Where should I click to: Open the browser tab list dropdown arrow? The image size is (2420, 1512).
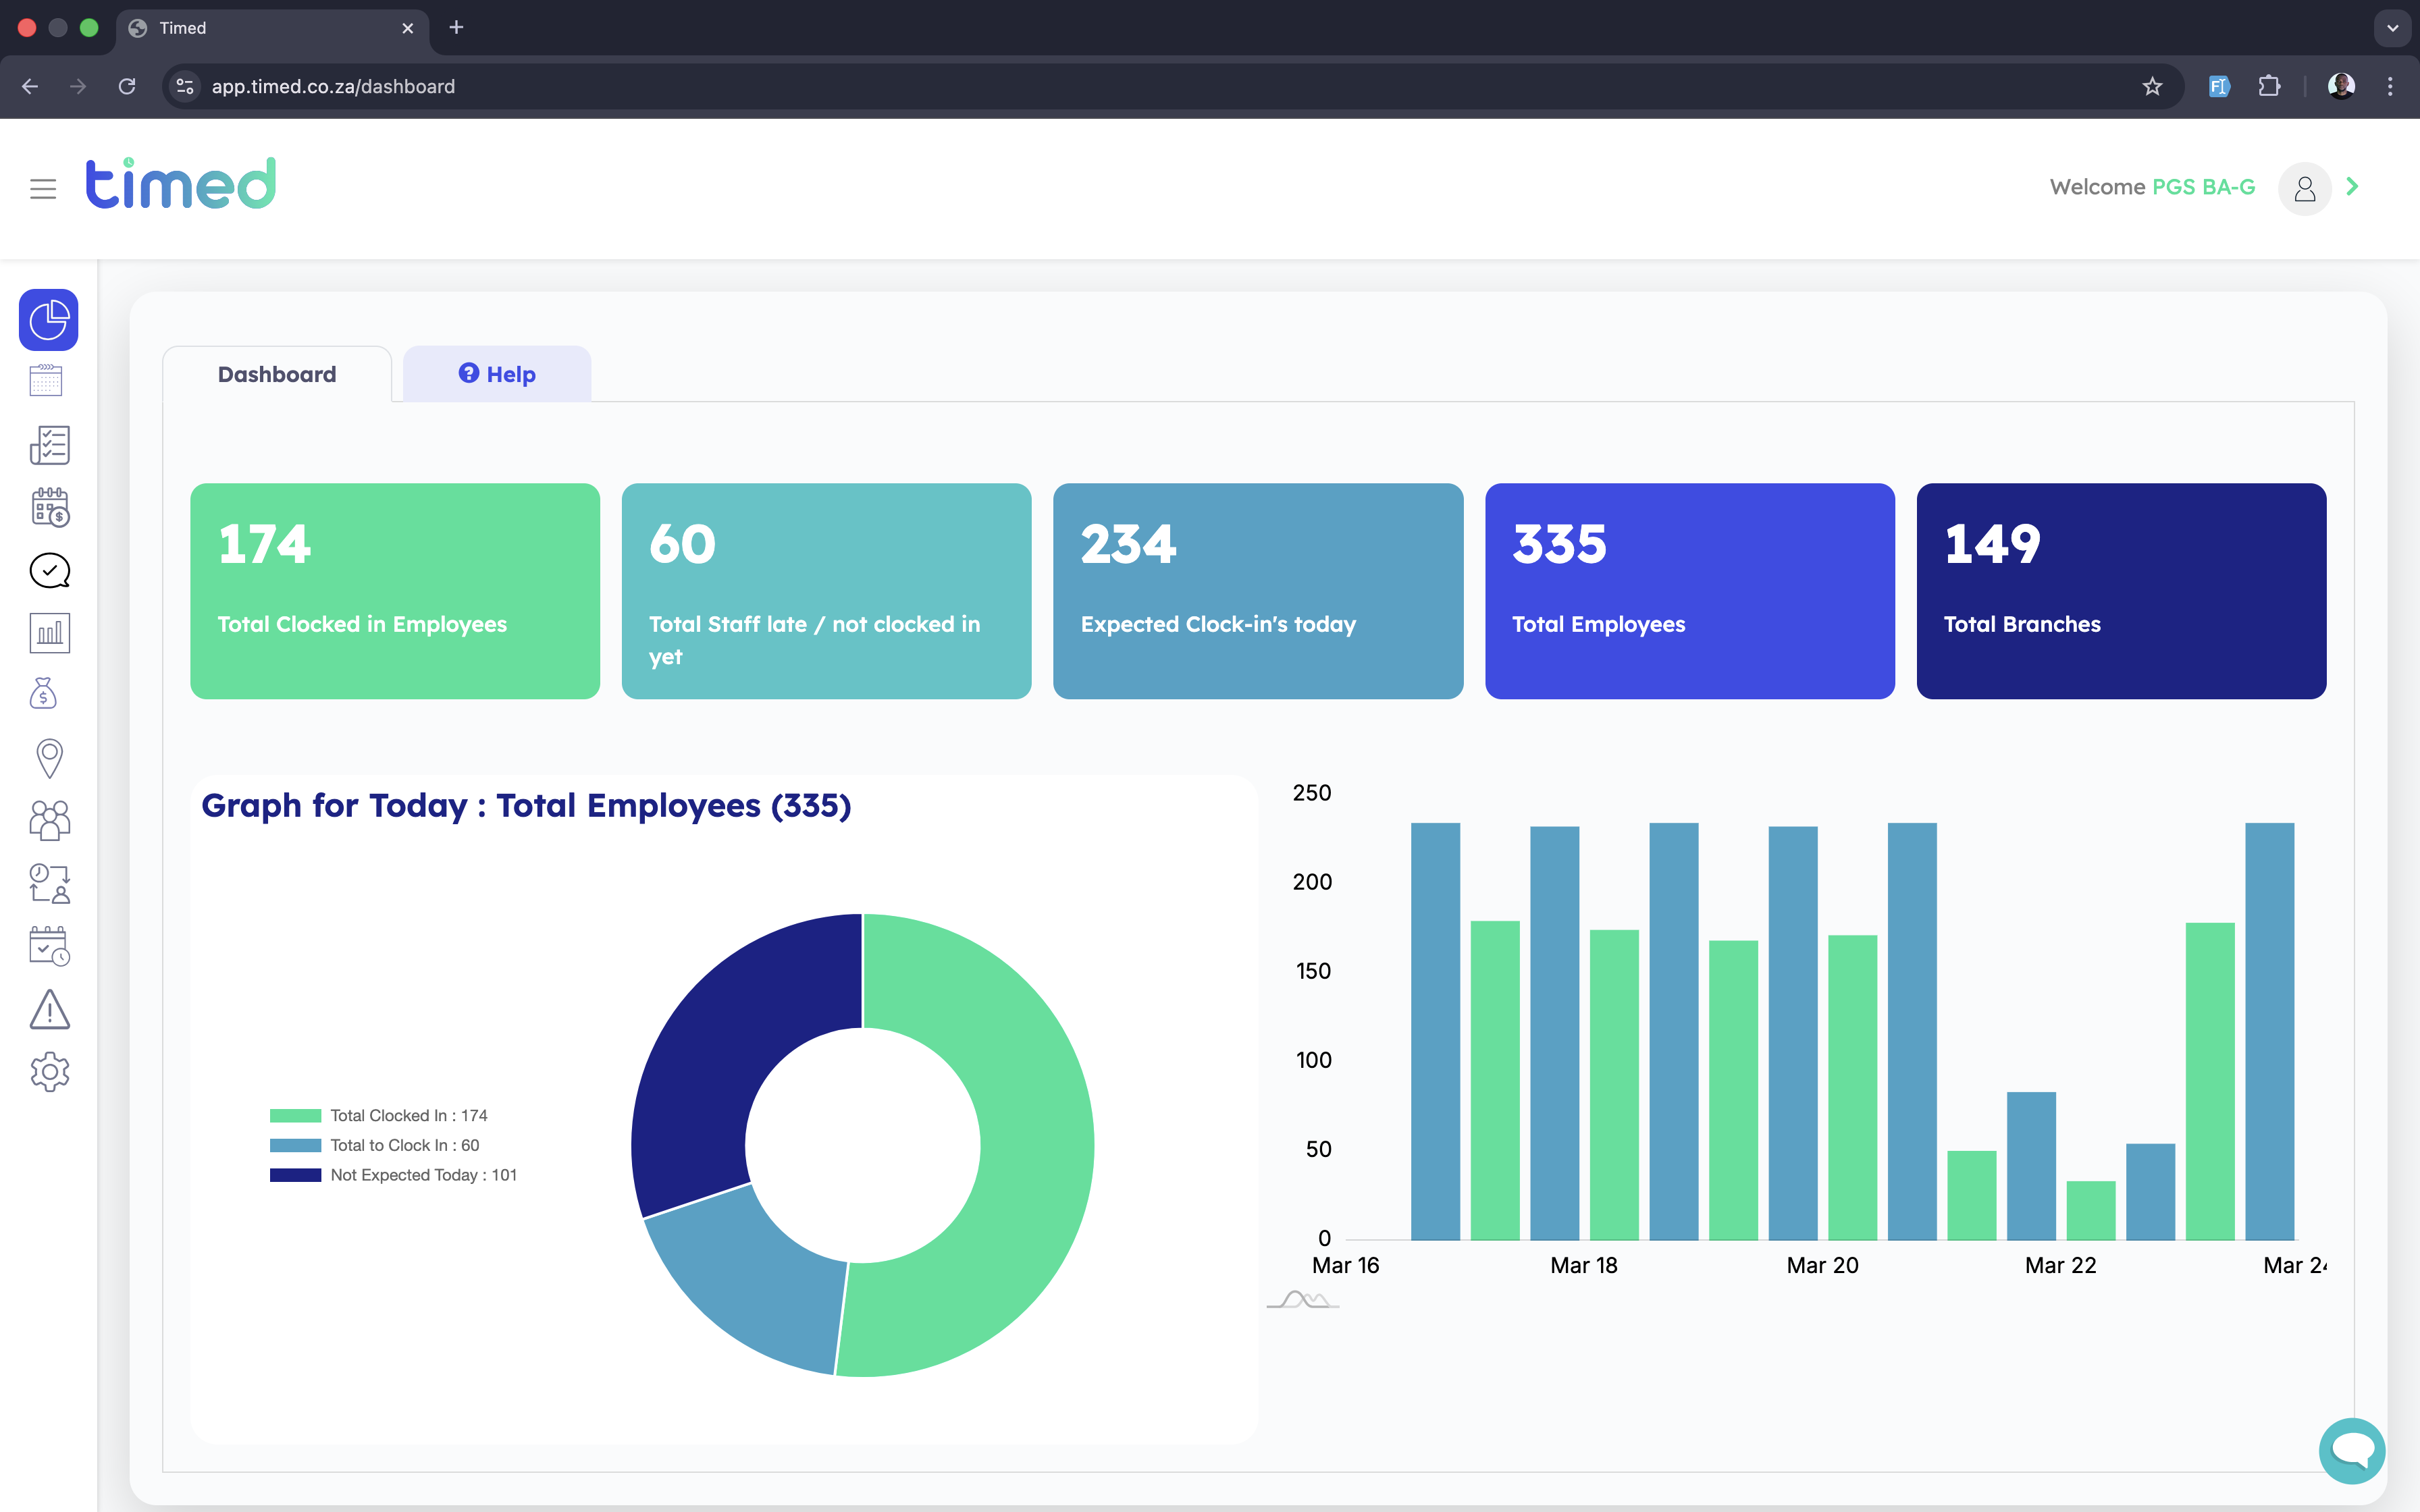tap(2392, 28)
